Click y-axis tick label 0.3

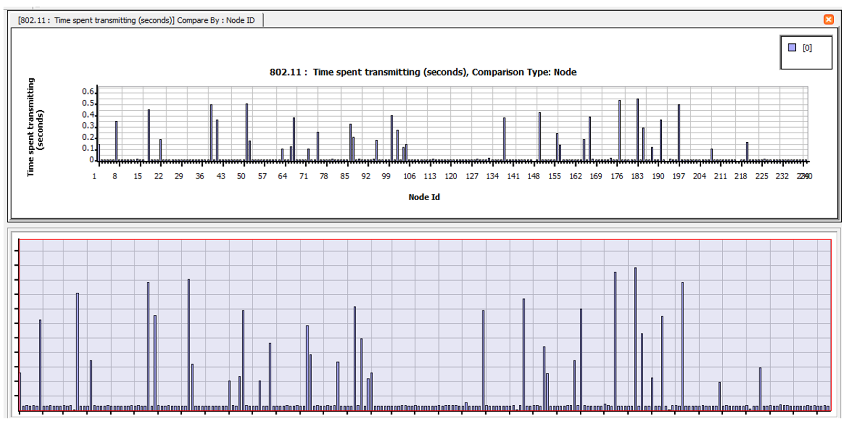(88, 126)
